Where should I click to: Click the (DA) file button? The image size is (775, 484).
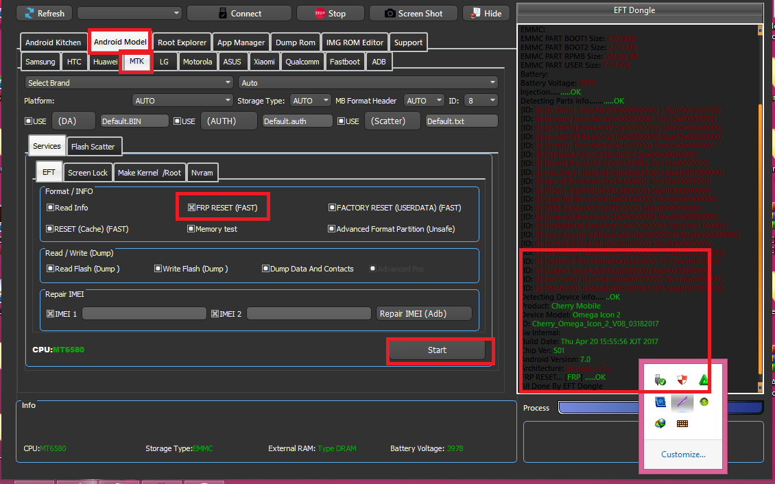click(x=73, y=121)
